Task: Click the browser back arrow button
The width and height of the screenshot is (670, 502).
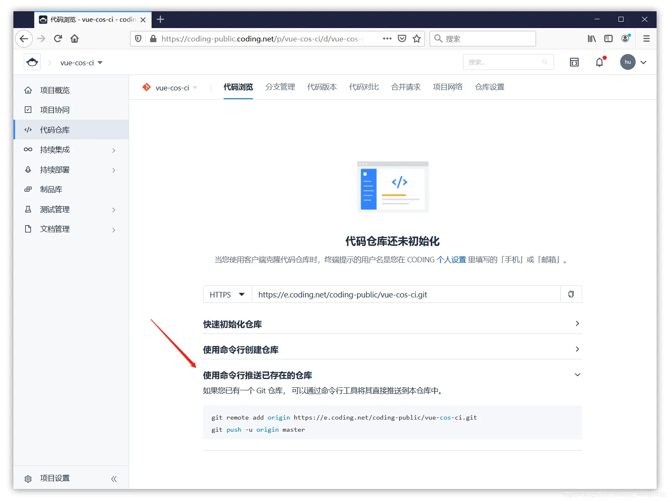Action: pos(24,39)
